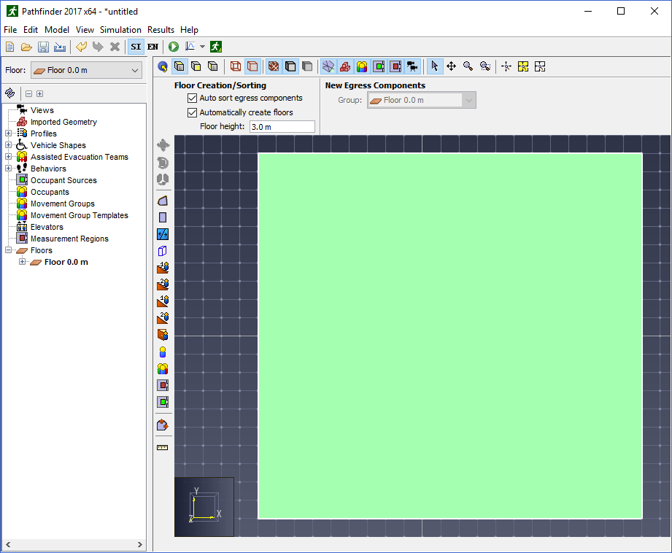Select Occupant Sources in the tree
The image size is (672, 553).
coord(63,180)
